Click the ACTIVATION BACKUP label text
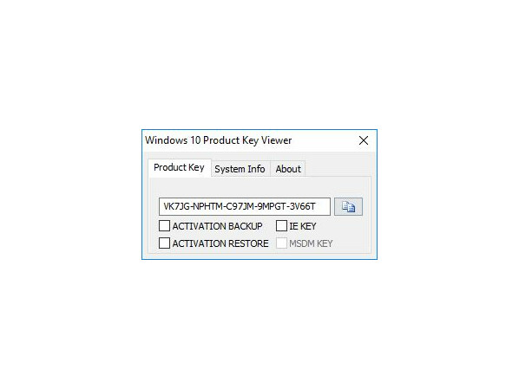 coord(217,226)
